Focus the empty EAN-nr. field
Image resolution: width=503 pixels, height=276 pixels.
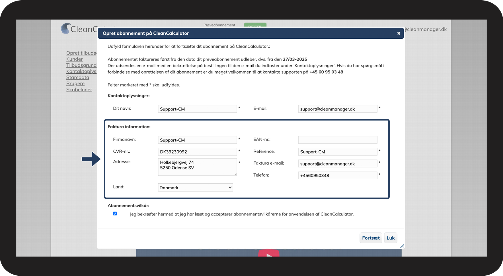pyautogui.click(x=338, y=140)
